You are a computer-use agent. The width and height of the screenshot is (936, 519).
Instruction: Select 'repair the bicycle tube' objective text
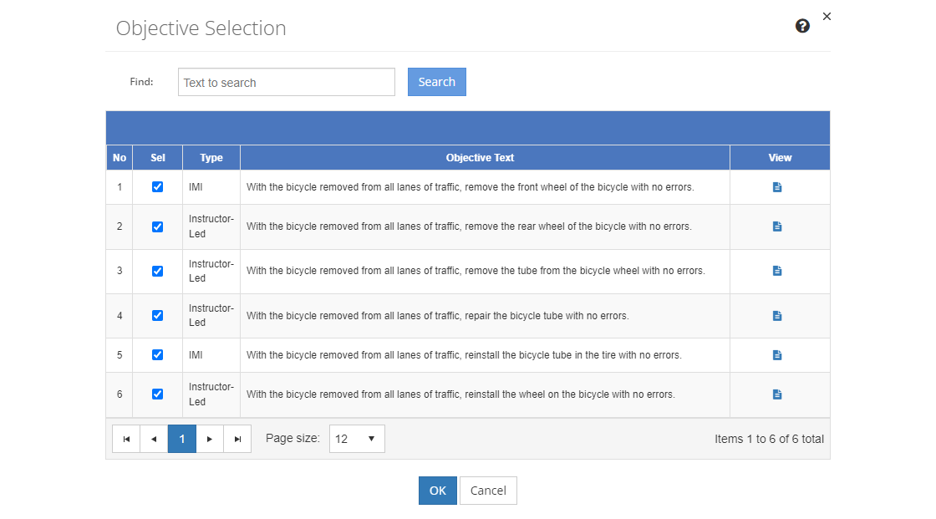click(438, 315)
